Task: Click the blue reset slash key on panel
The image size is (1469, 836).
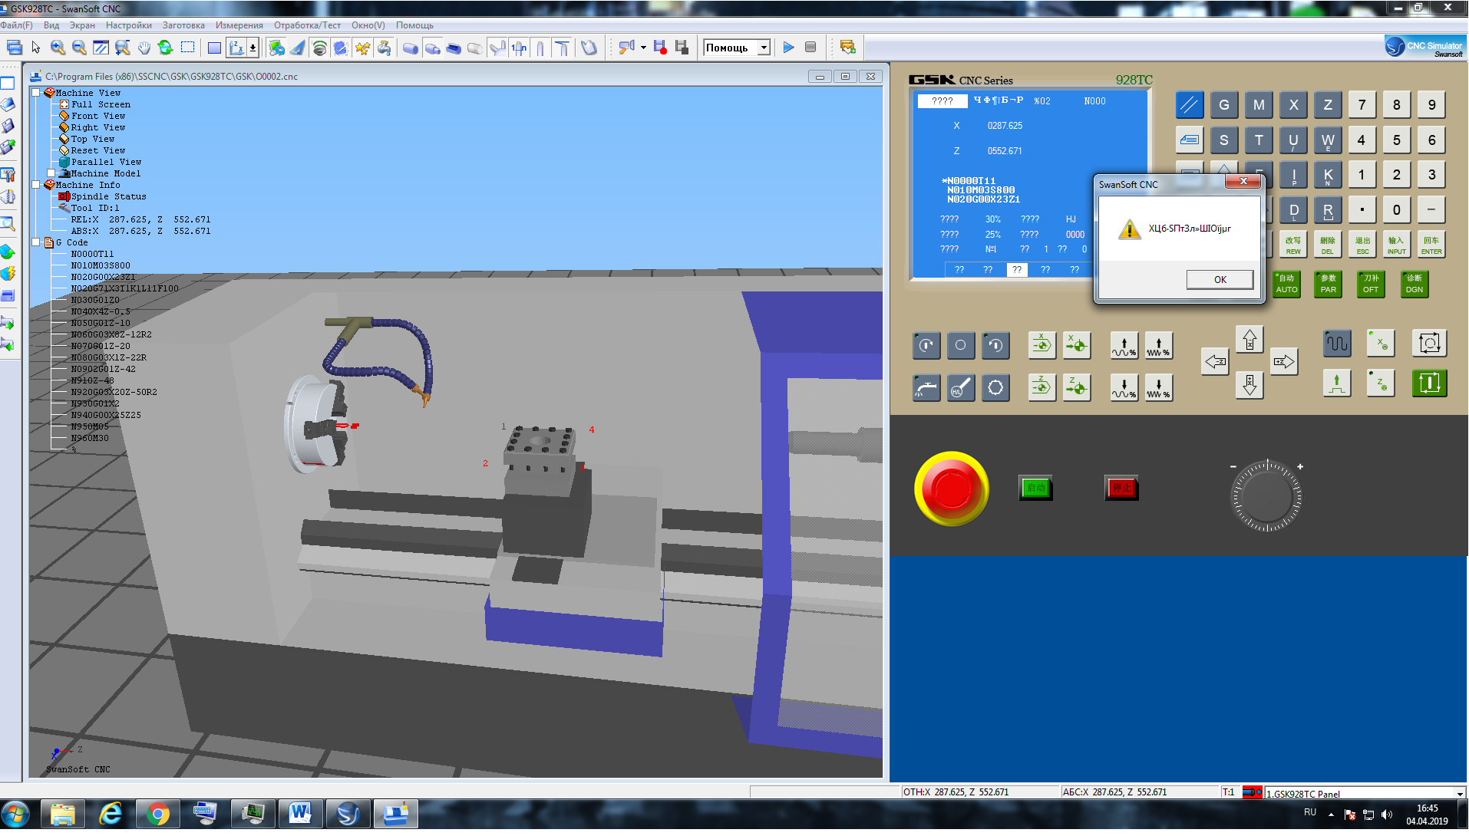Action: pos(1189,105)
